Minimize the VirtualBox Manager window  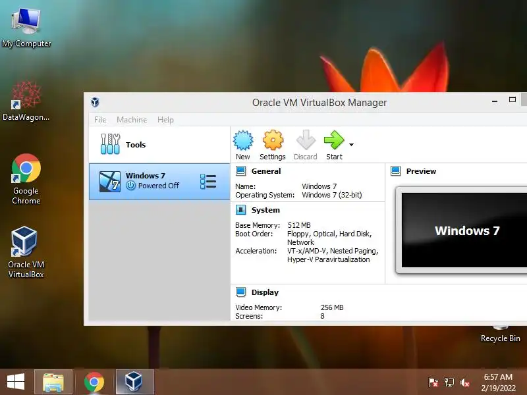(x=495, y=101)
